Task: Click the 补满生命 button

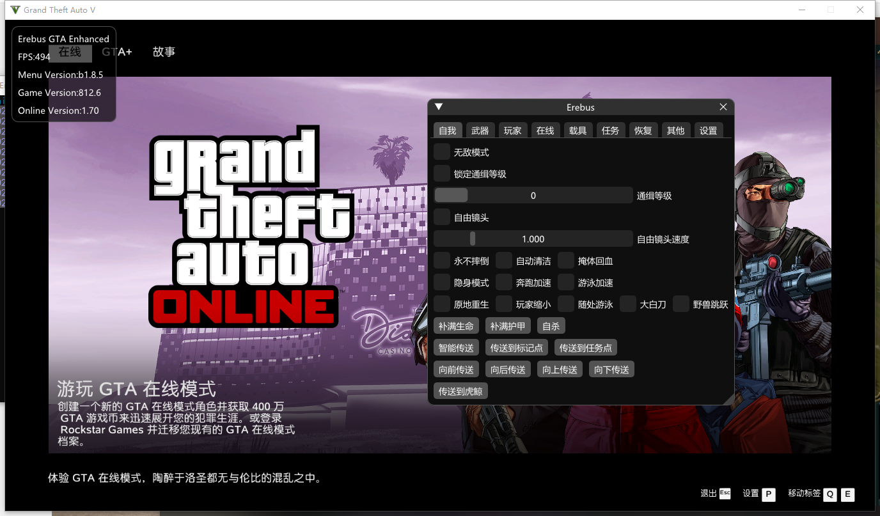Action: [x=456, y=326]
